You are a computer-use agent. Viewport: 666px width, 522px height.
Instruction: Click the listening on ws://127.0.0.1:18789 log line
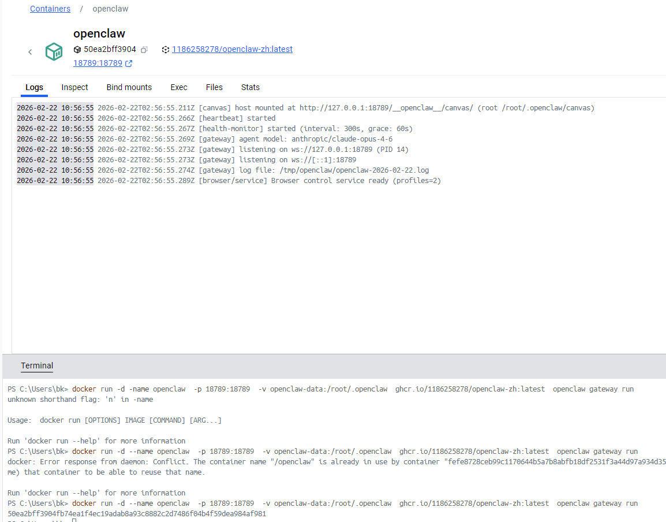coord(212,150)
